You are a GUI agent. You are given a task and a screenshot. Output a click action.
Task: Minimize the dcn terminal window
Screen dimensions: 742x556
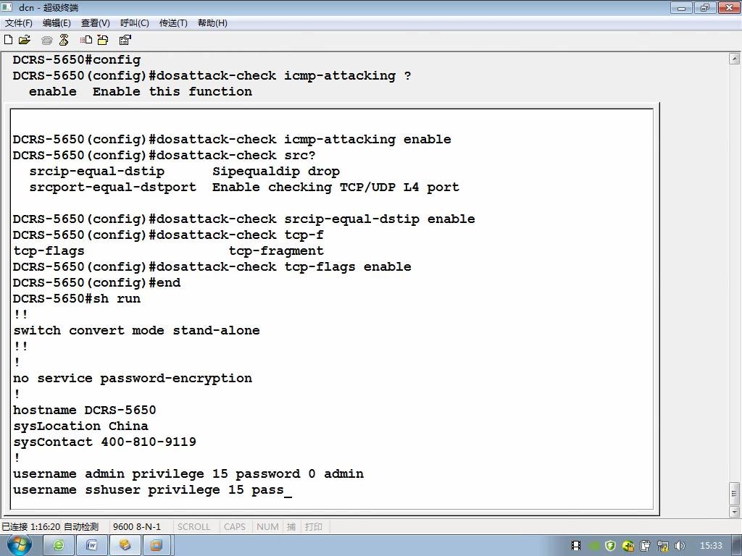pos(681,7)
